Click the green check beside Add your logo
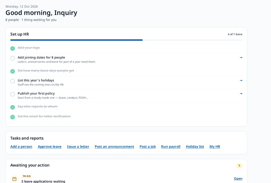The image size is (271, 183). click(x=13, y=48)
